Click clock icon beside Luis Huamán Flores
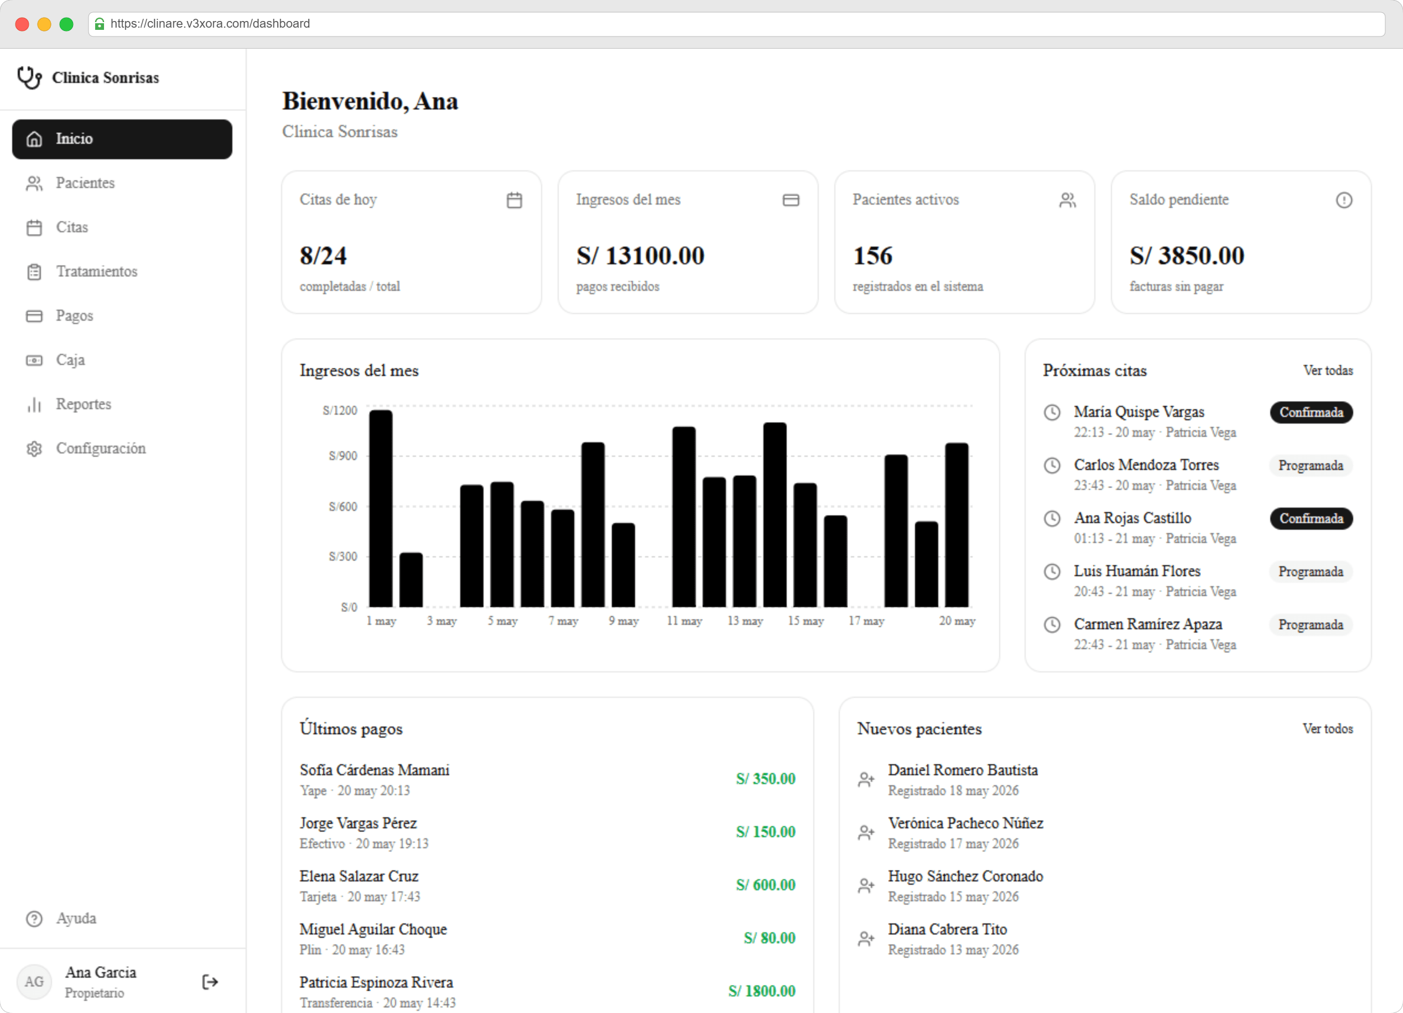Screen dimensions: 1403x1013 (1052, 572)
